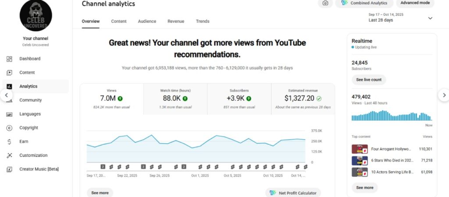The width and height of the screenshot is (449, 197).
Task: Open the Dashboard sidebar icon
Action: (x=9, y=59)
